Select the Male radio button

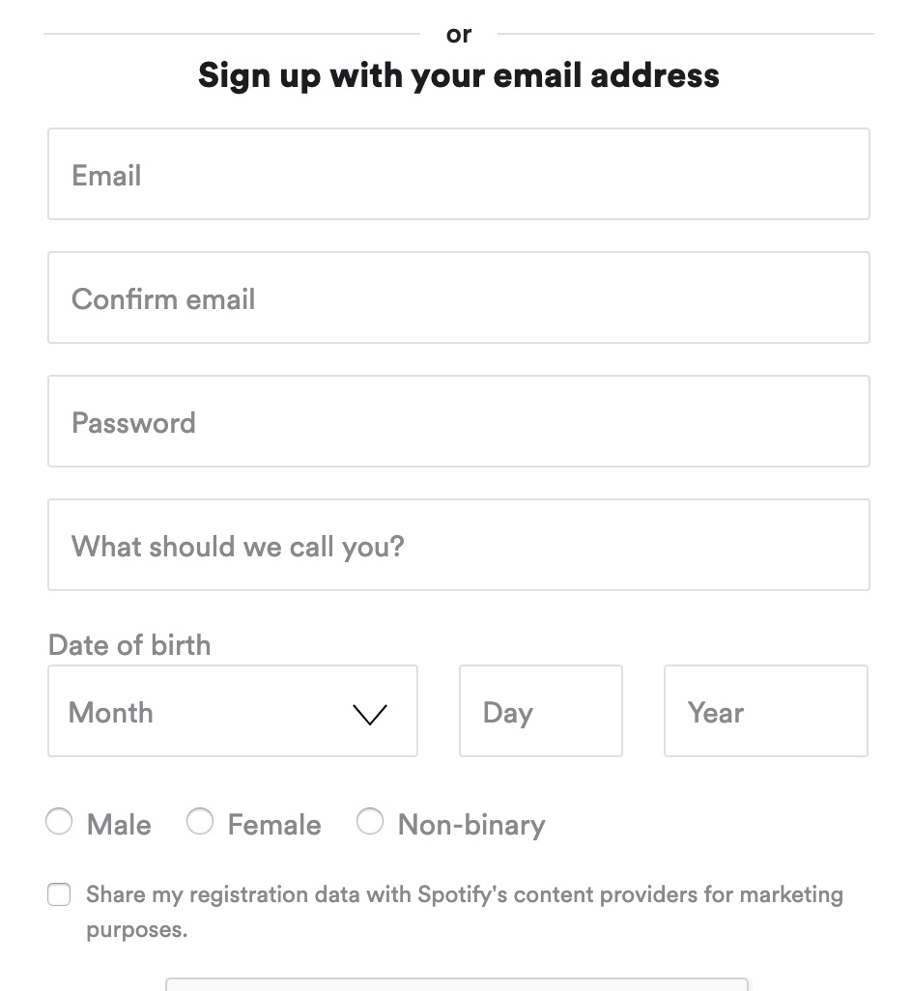[x=59, y=820]
